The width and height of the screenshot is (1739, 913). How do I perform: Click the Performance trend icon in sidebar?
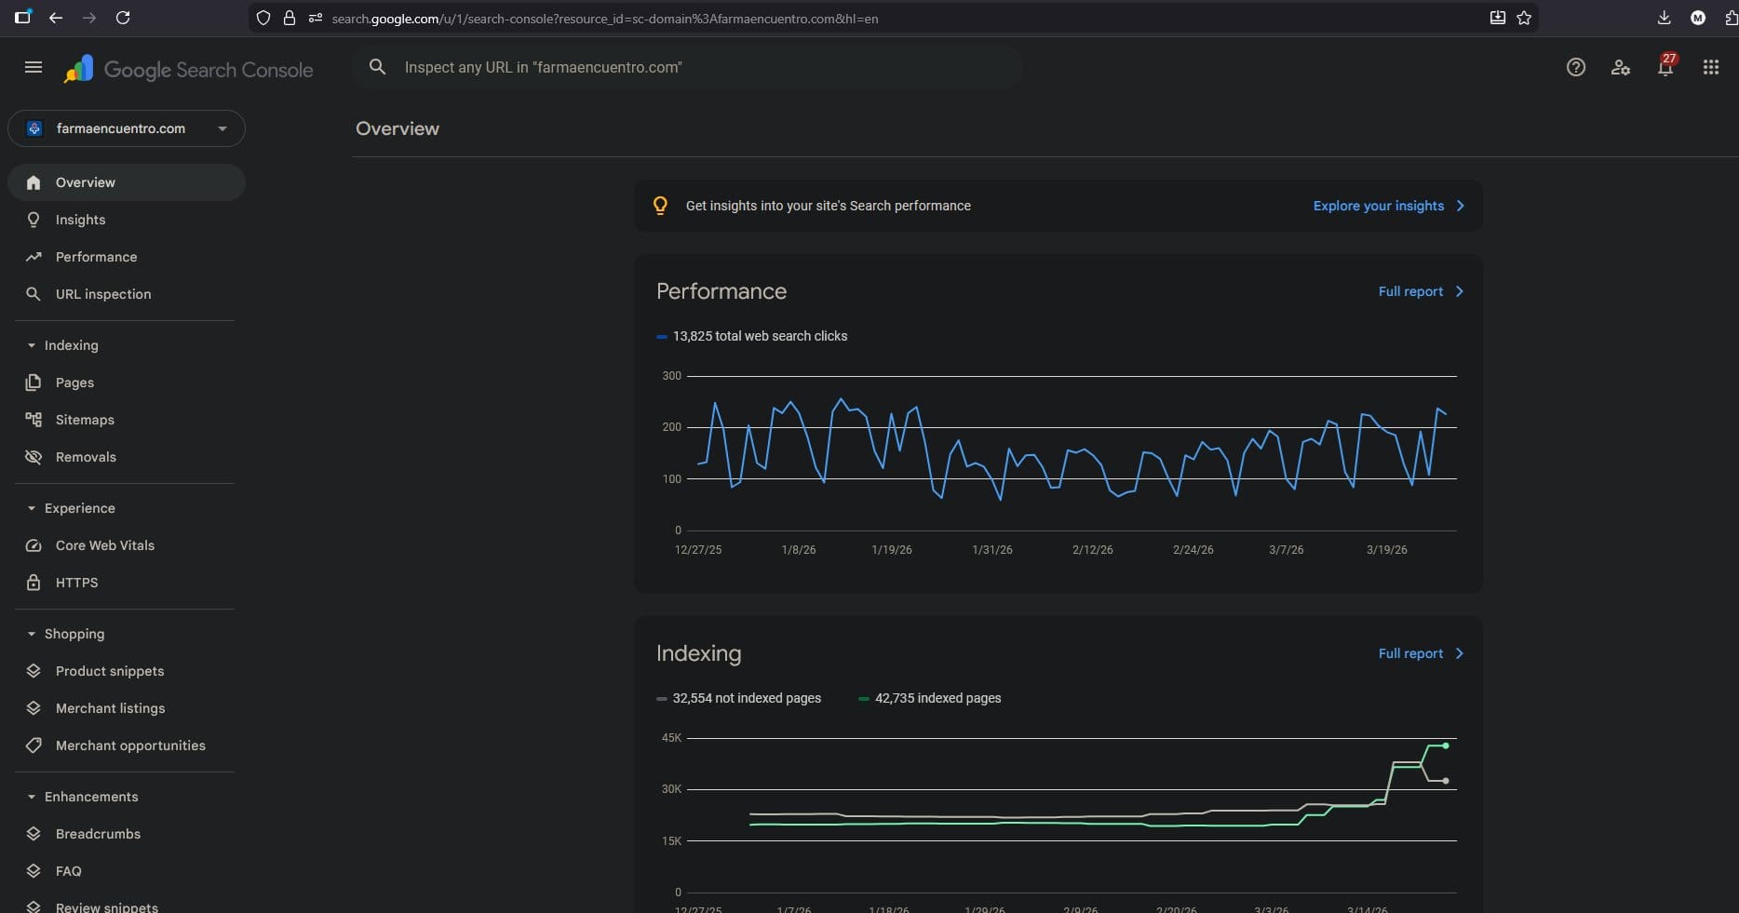[34, 257]
